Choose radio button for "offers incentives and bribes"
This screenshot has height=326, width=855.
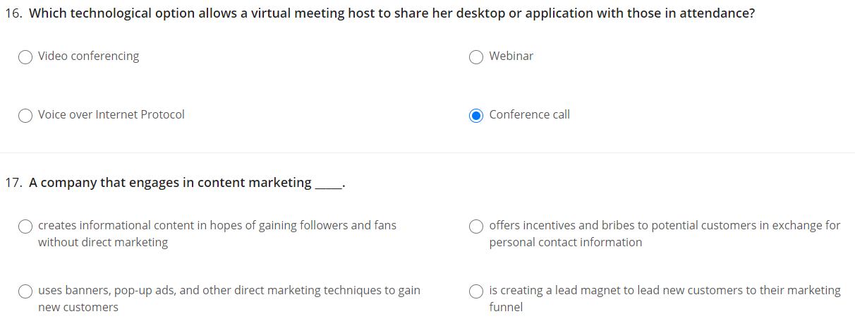tap(476, 227)
